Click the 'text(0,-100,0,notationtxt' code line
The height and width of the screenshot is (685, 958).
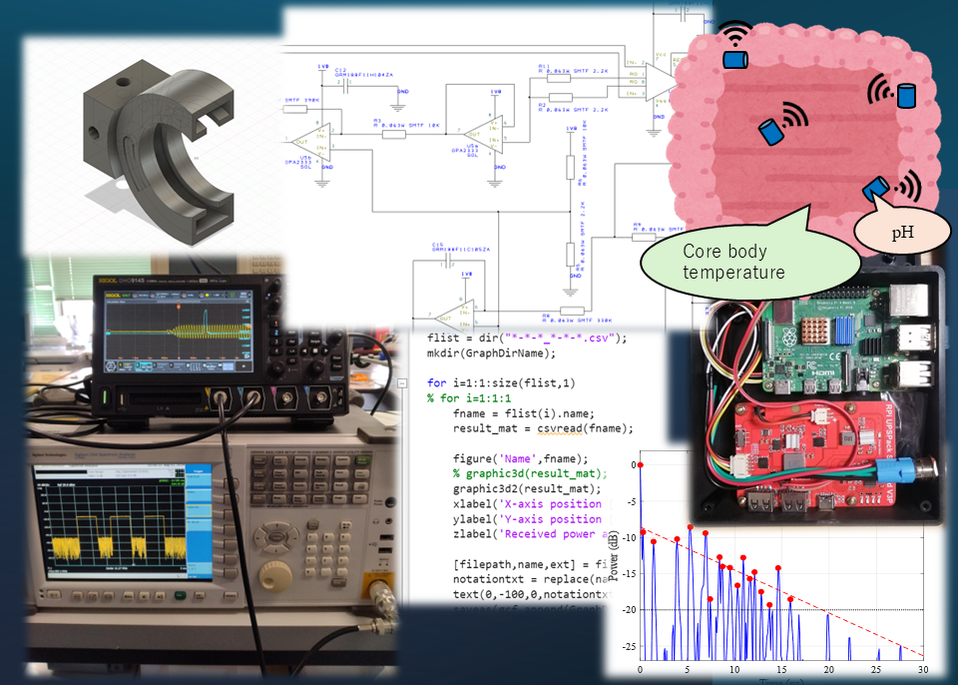[x=532, y=594]
